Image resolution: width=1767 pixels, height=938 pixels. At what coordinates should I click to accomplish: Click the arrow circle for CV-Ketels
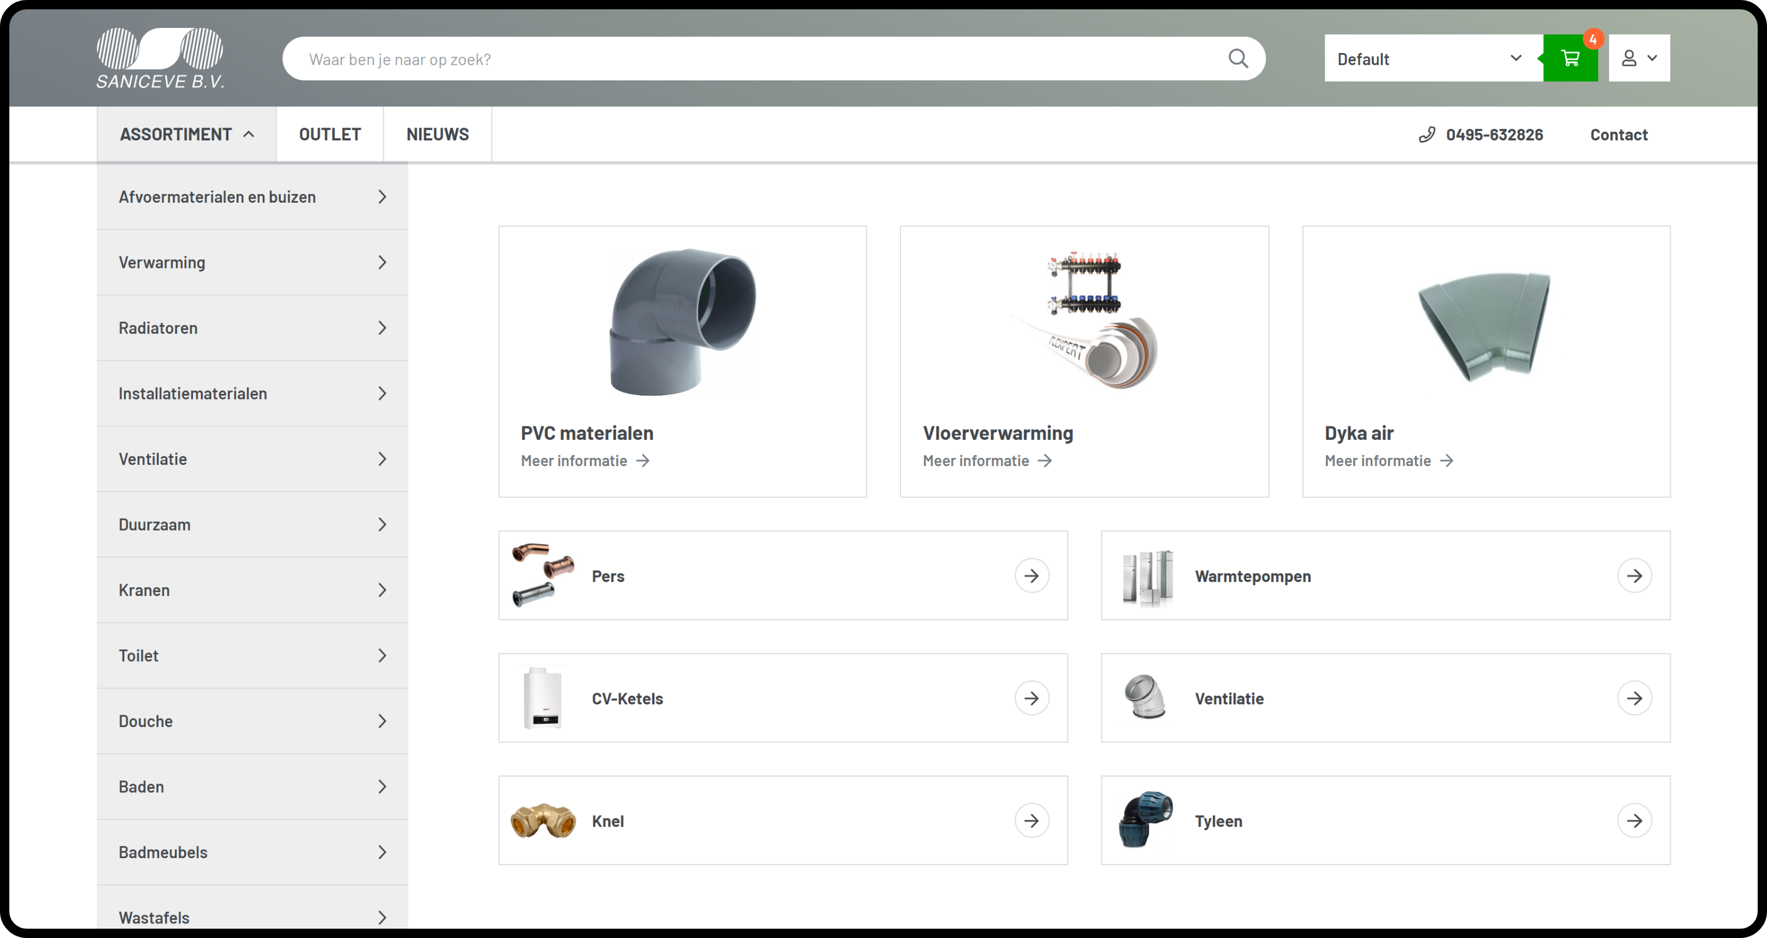tap(1031, 698)
